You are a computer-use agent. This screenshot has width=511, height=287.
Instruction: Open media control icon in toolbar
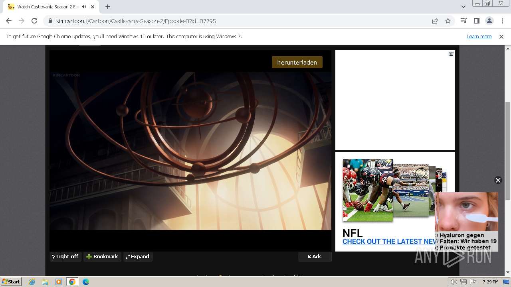tap(463, 21)
